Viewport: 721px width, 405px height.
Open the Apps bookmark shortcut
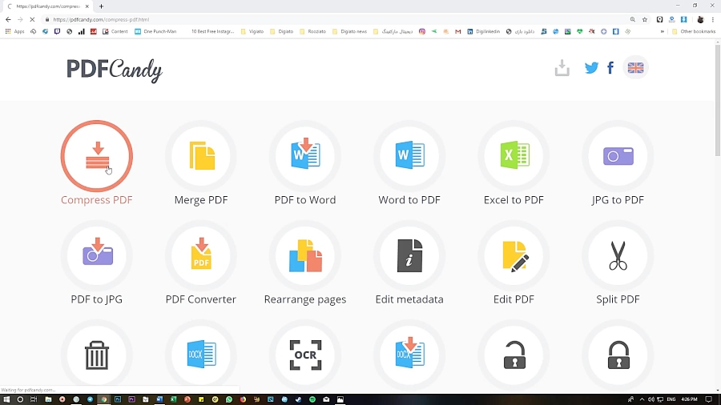[x=14, y=32]
